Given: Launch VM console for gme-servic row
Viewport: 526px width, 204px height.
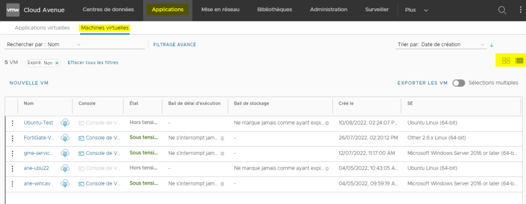Looking at the screenshot, I should point(100,153).
